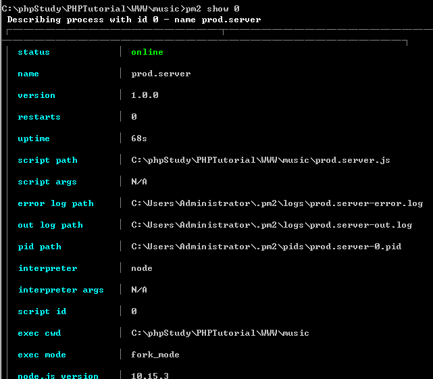
Task: Select the 'interpreter args' row label
Action: [61, 290]
